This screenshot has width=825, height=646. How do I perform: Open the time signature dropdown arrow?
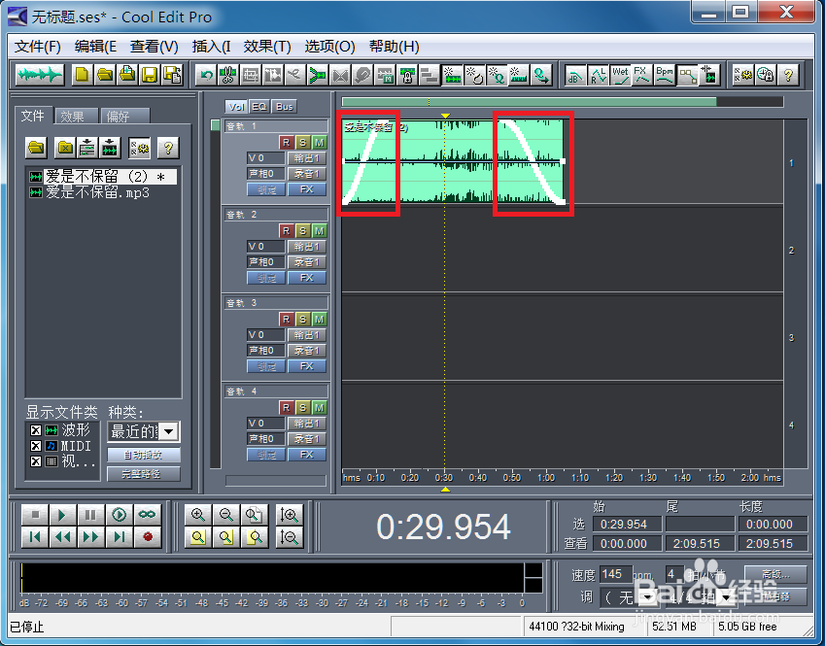pyautogui.click(x=726, y=598)
